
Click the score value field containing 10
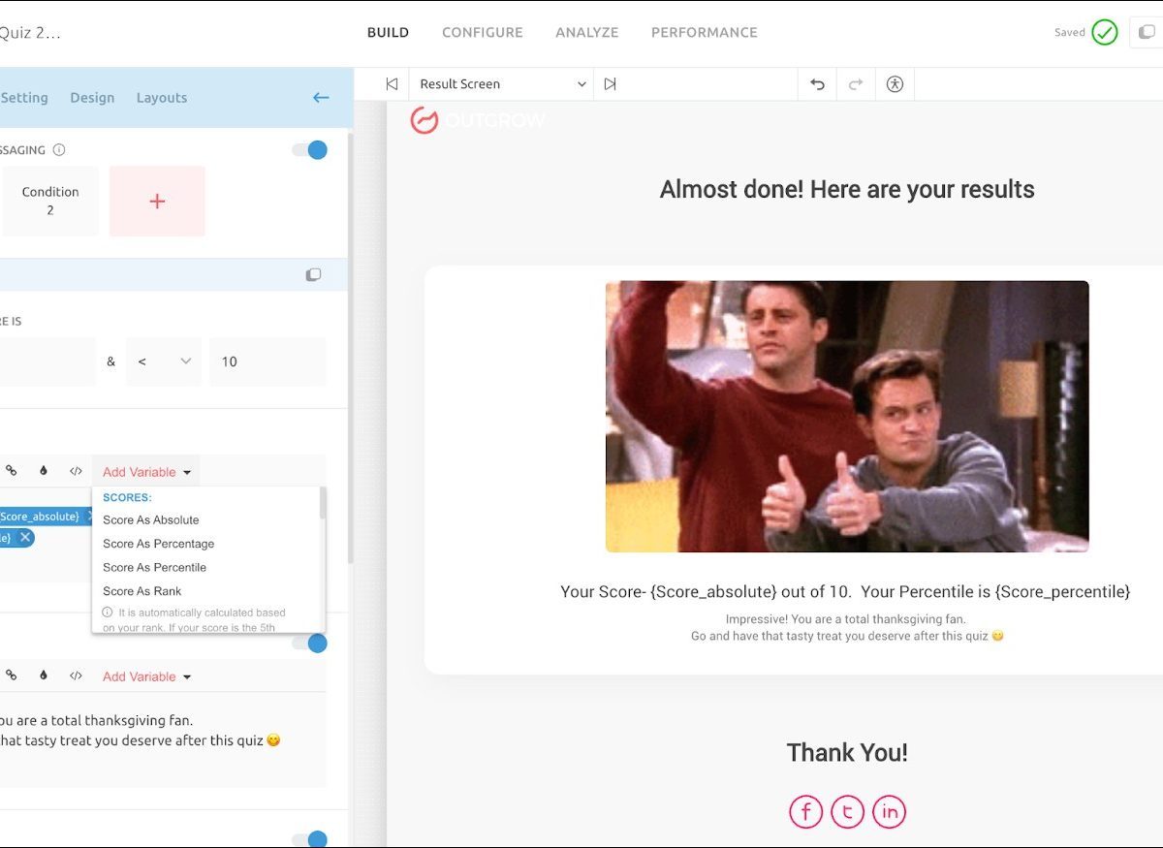(x=267, y=361)
